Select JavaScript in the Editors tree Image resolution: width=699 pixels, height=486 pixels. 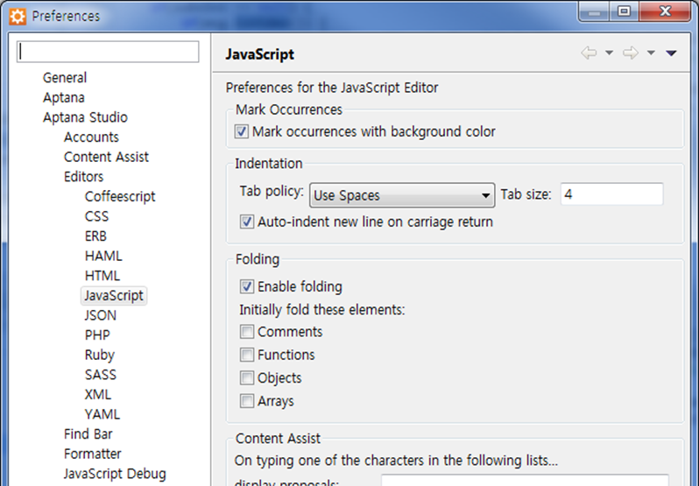coord(114,296)
